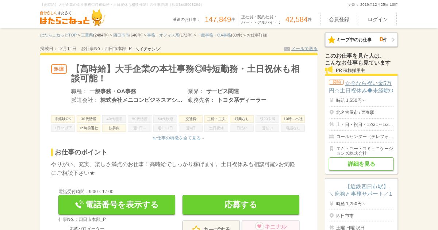The width and height of the screenshot is (438, 230).
Task: Click the 残業なし feature tag
Action: [x=242, y=119]
